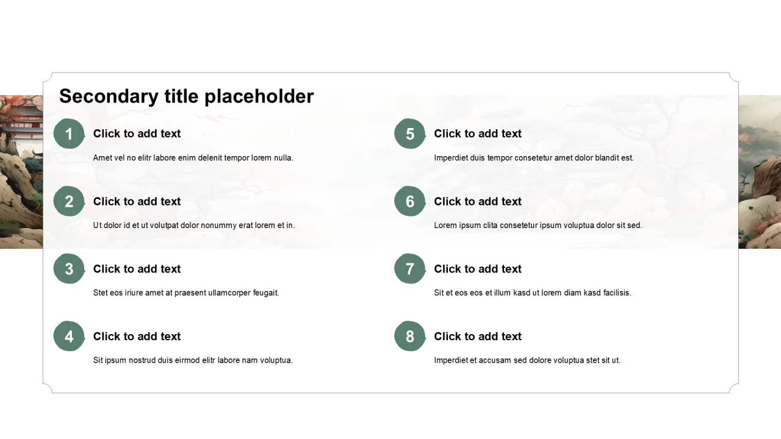The image size is (781, 439).
Task: Click the right landscape painting image
Action: click(x=760, y=172)
